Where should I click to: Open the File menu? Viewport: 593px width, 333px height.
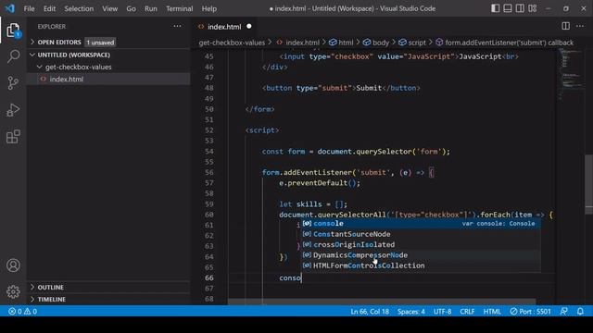click(29, 8)
